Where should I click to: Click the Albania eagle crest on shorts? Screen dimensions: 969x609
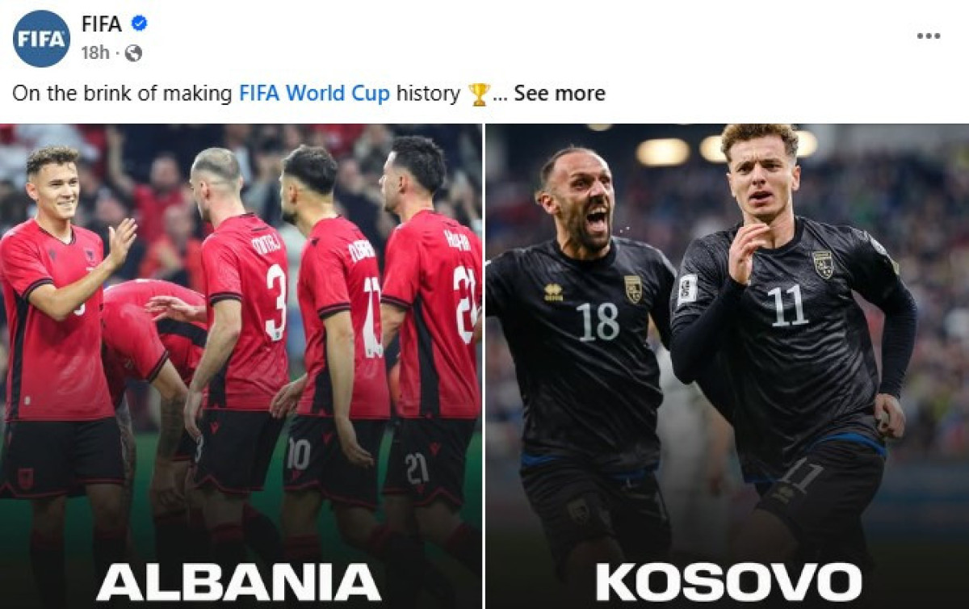coord(25,478)
